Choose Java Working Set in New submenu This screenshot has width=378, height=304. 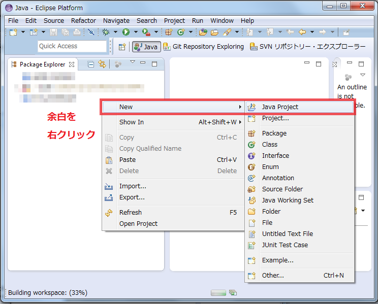pyautogui.click(x=300, y=200)
